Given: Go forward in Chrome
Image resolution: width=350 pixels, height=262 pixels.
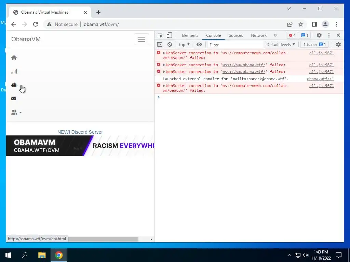Looking at the screenshot, I should [25, 24].
